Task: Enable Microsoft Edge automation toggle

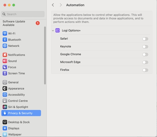Action: tap(145, 62)
